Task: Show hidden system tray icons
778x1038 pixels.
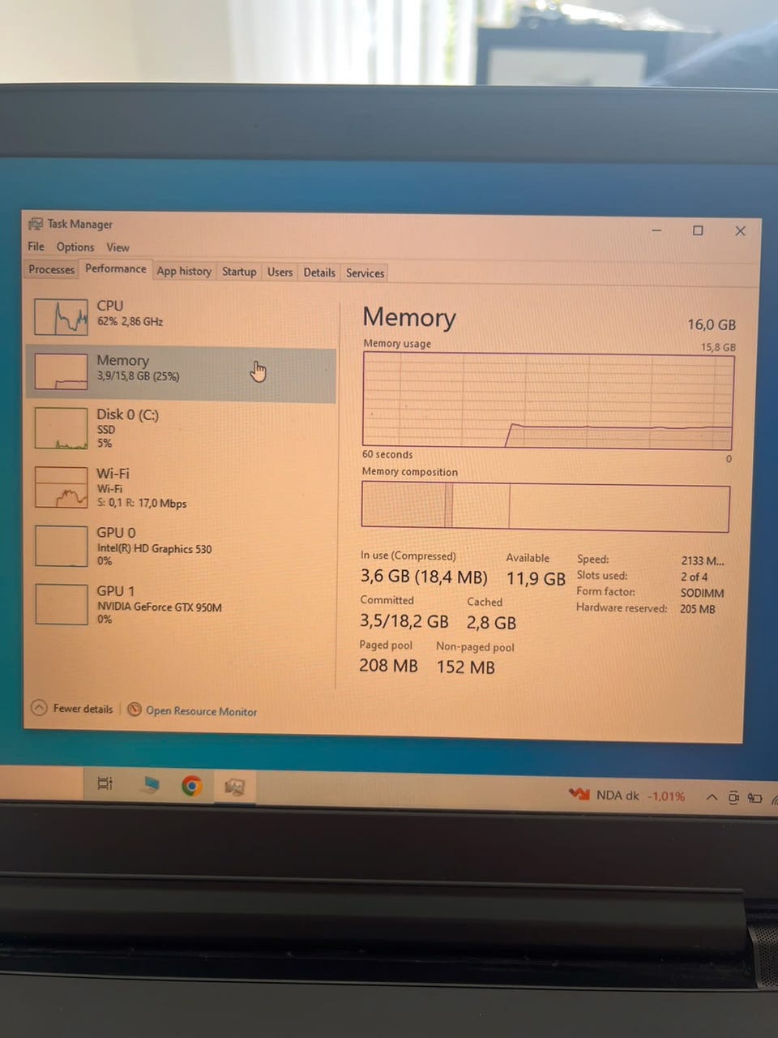Action: point(712,797)
